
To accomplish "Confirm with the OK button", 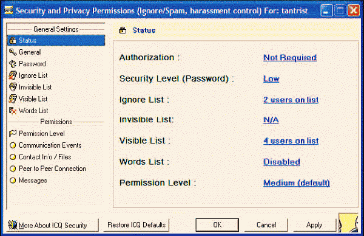I will click(x=217, y=225).
